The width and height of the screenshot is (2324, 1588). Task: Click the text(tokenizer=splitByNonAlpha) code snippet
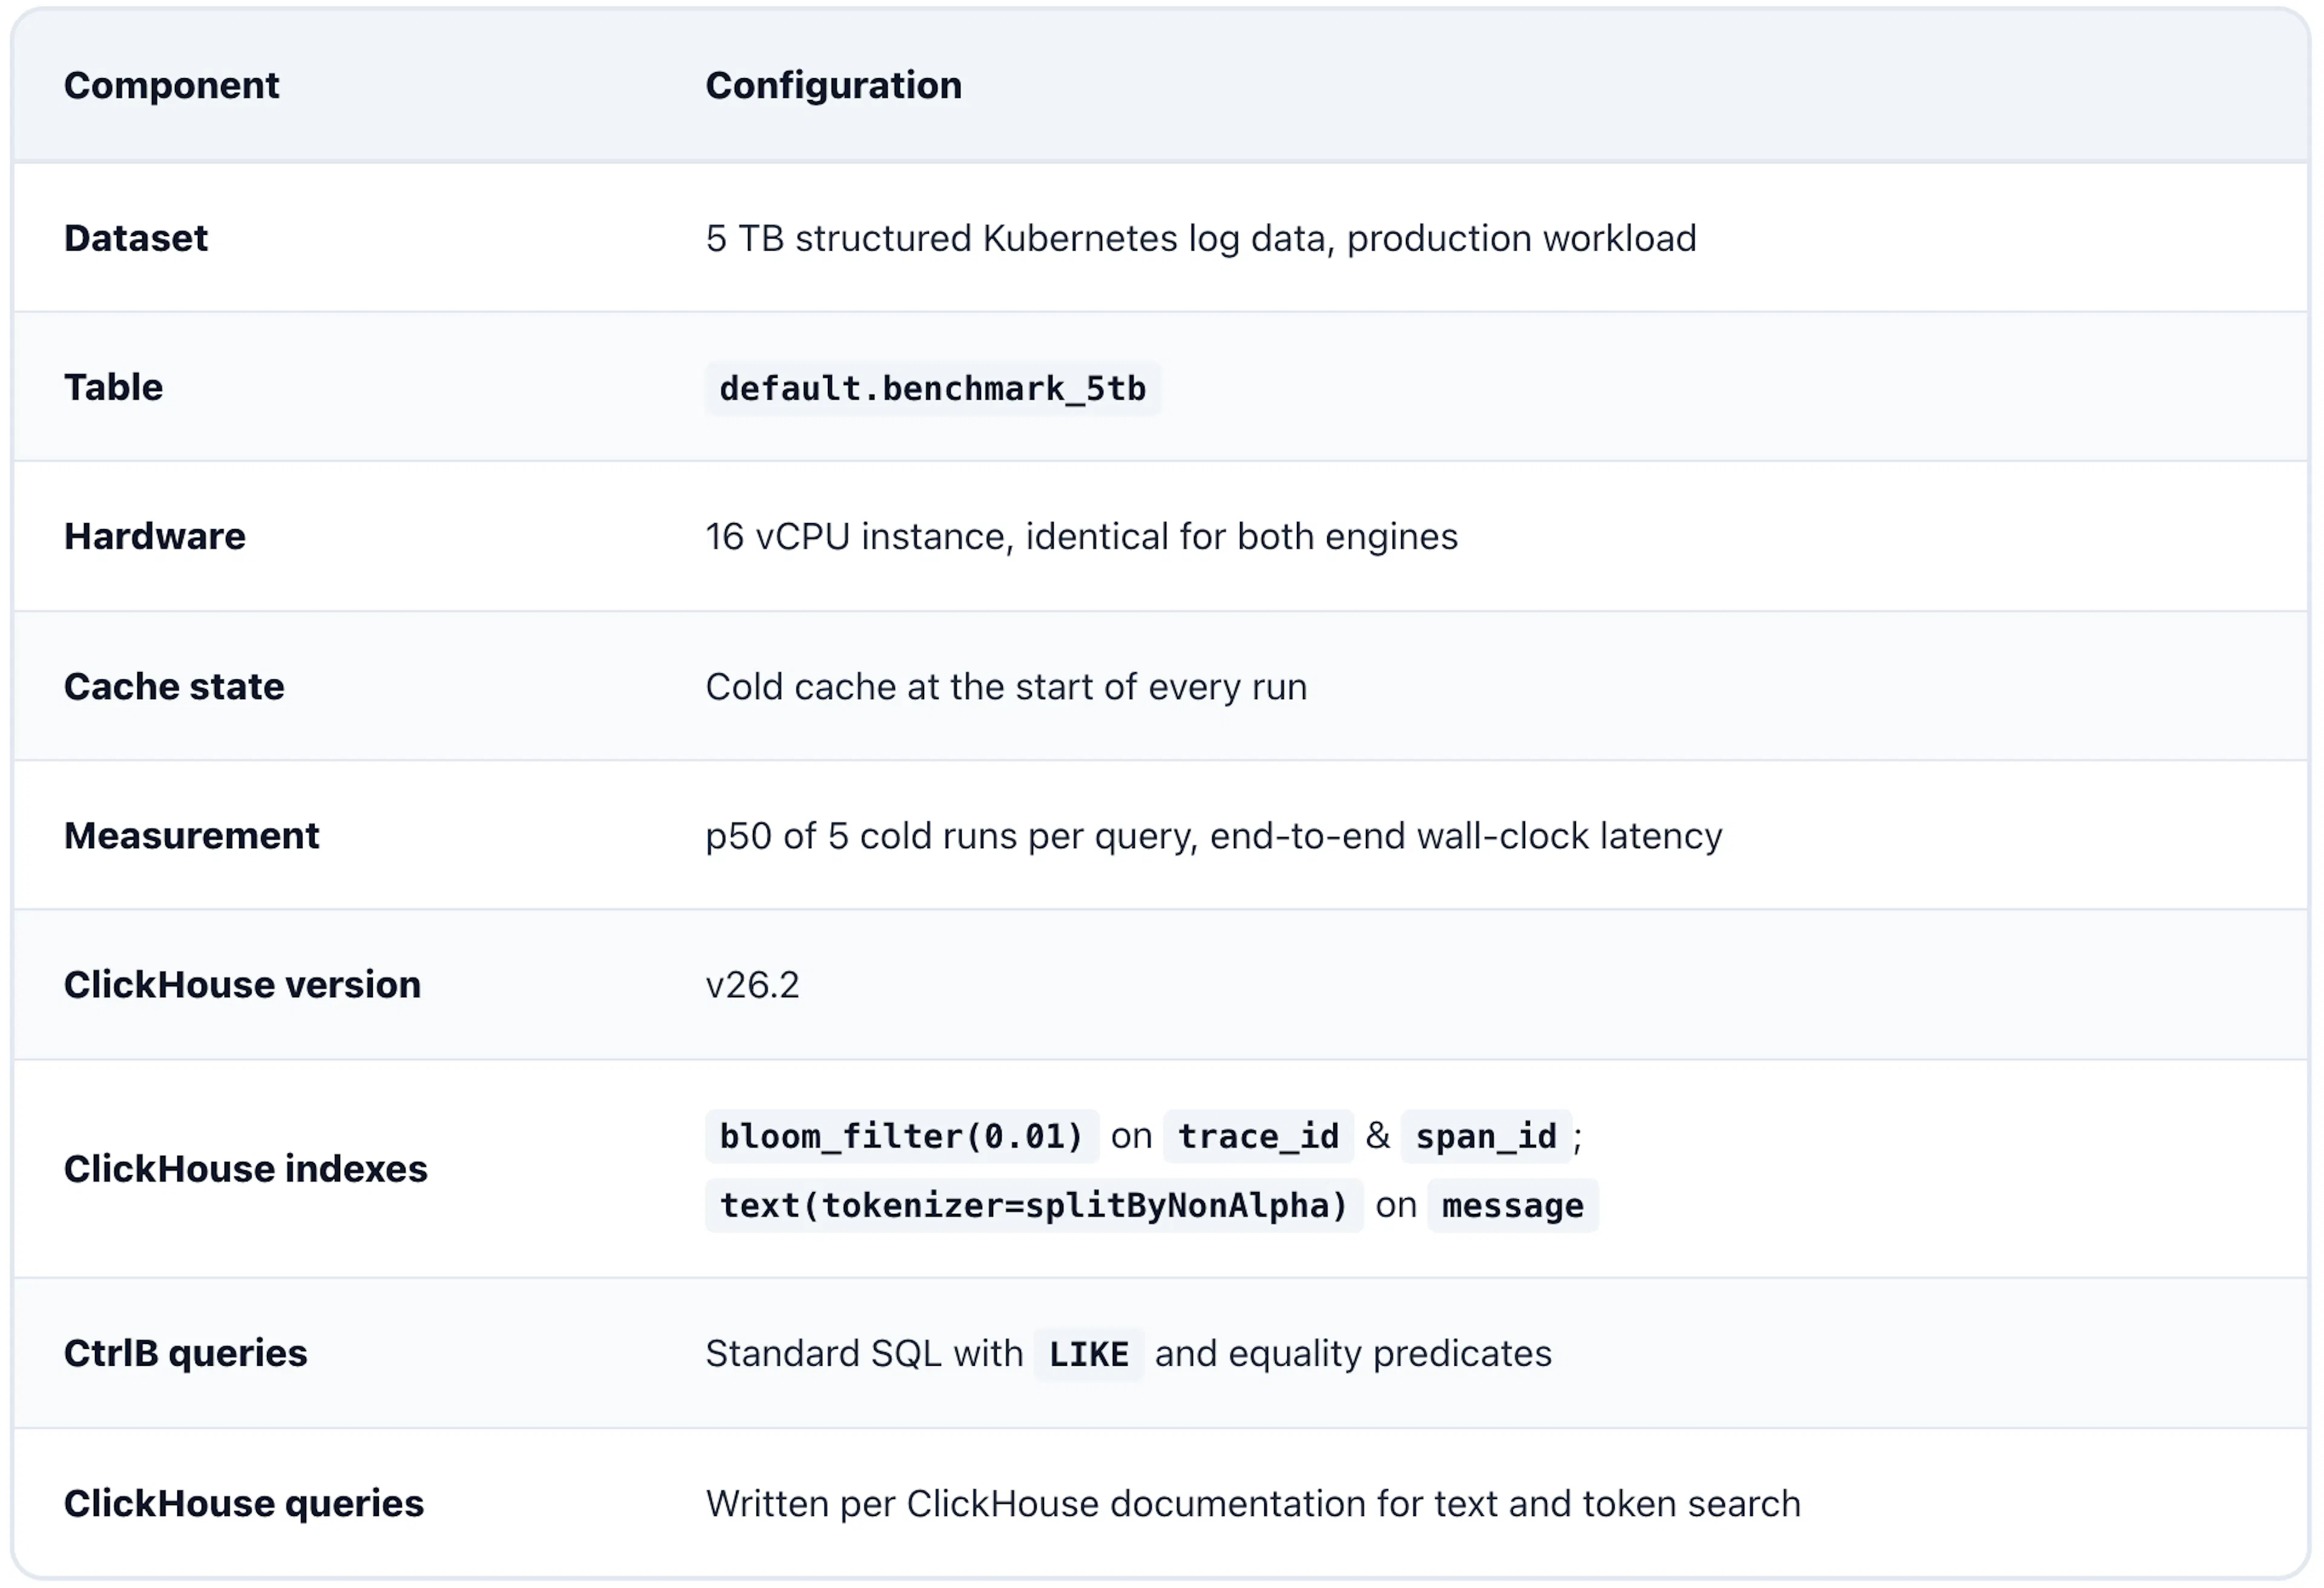tap(1034, 1206)
